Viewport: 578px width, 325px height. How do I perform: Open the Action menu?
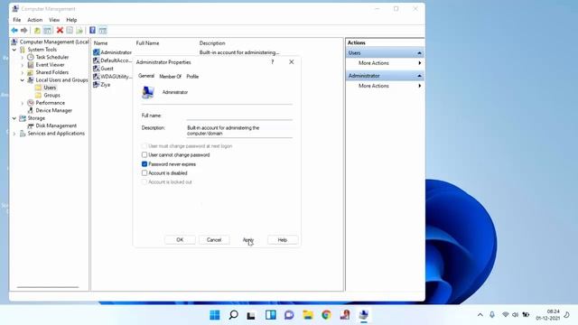35,20
